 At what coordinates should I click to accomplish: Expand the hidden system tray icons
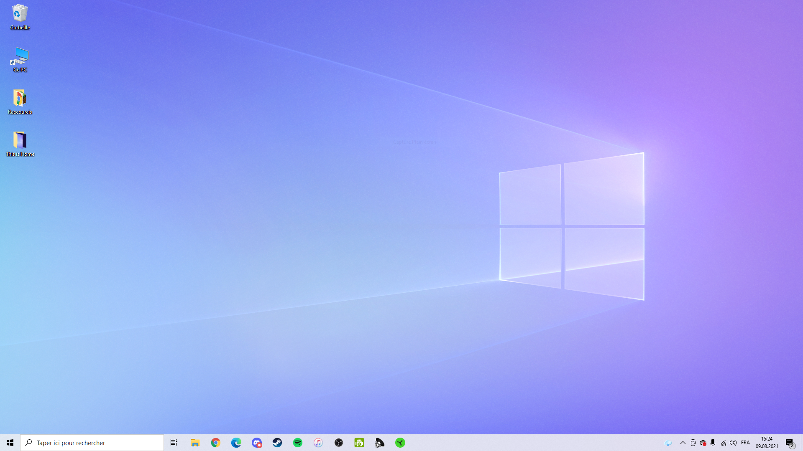683,443
